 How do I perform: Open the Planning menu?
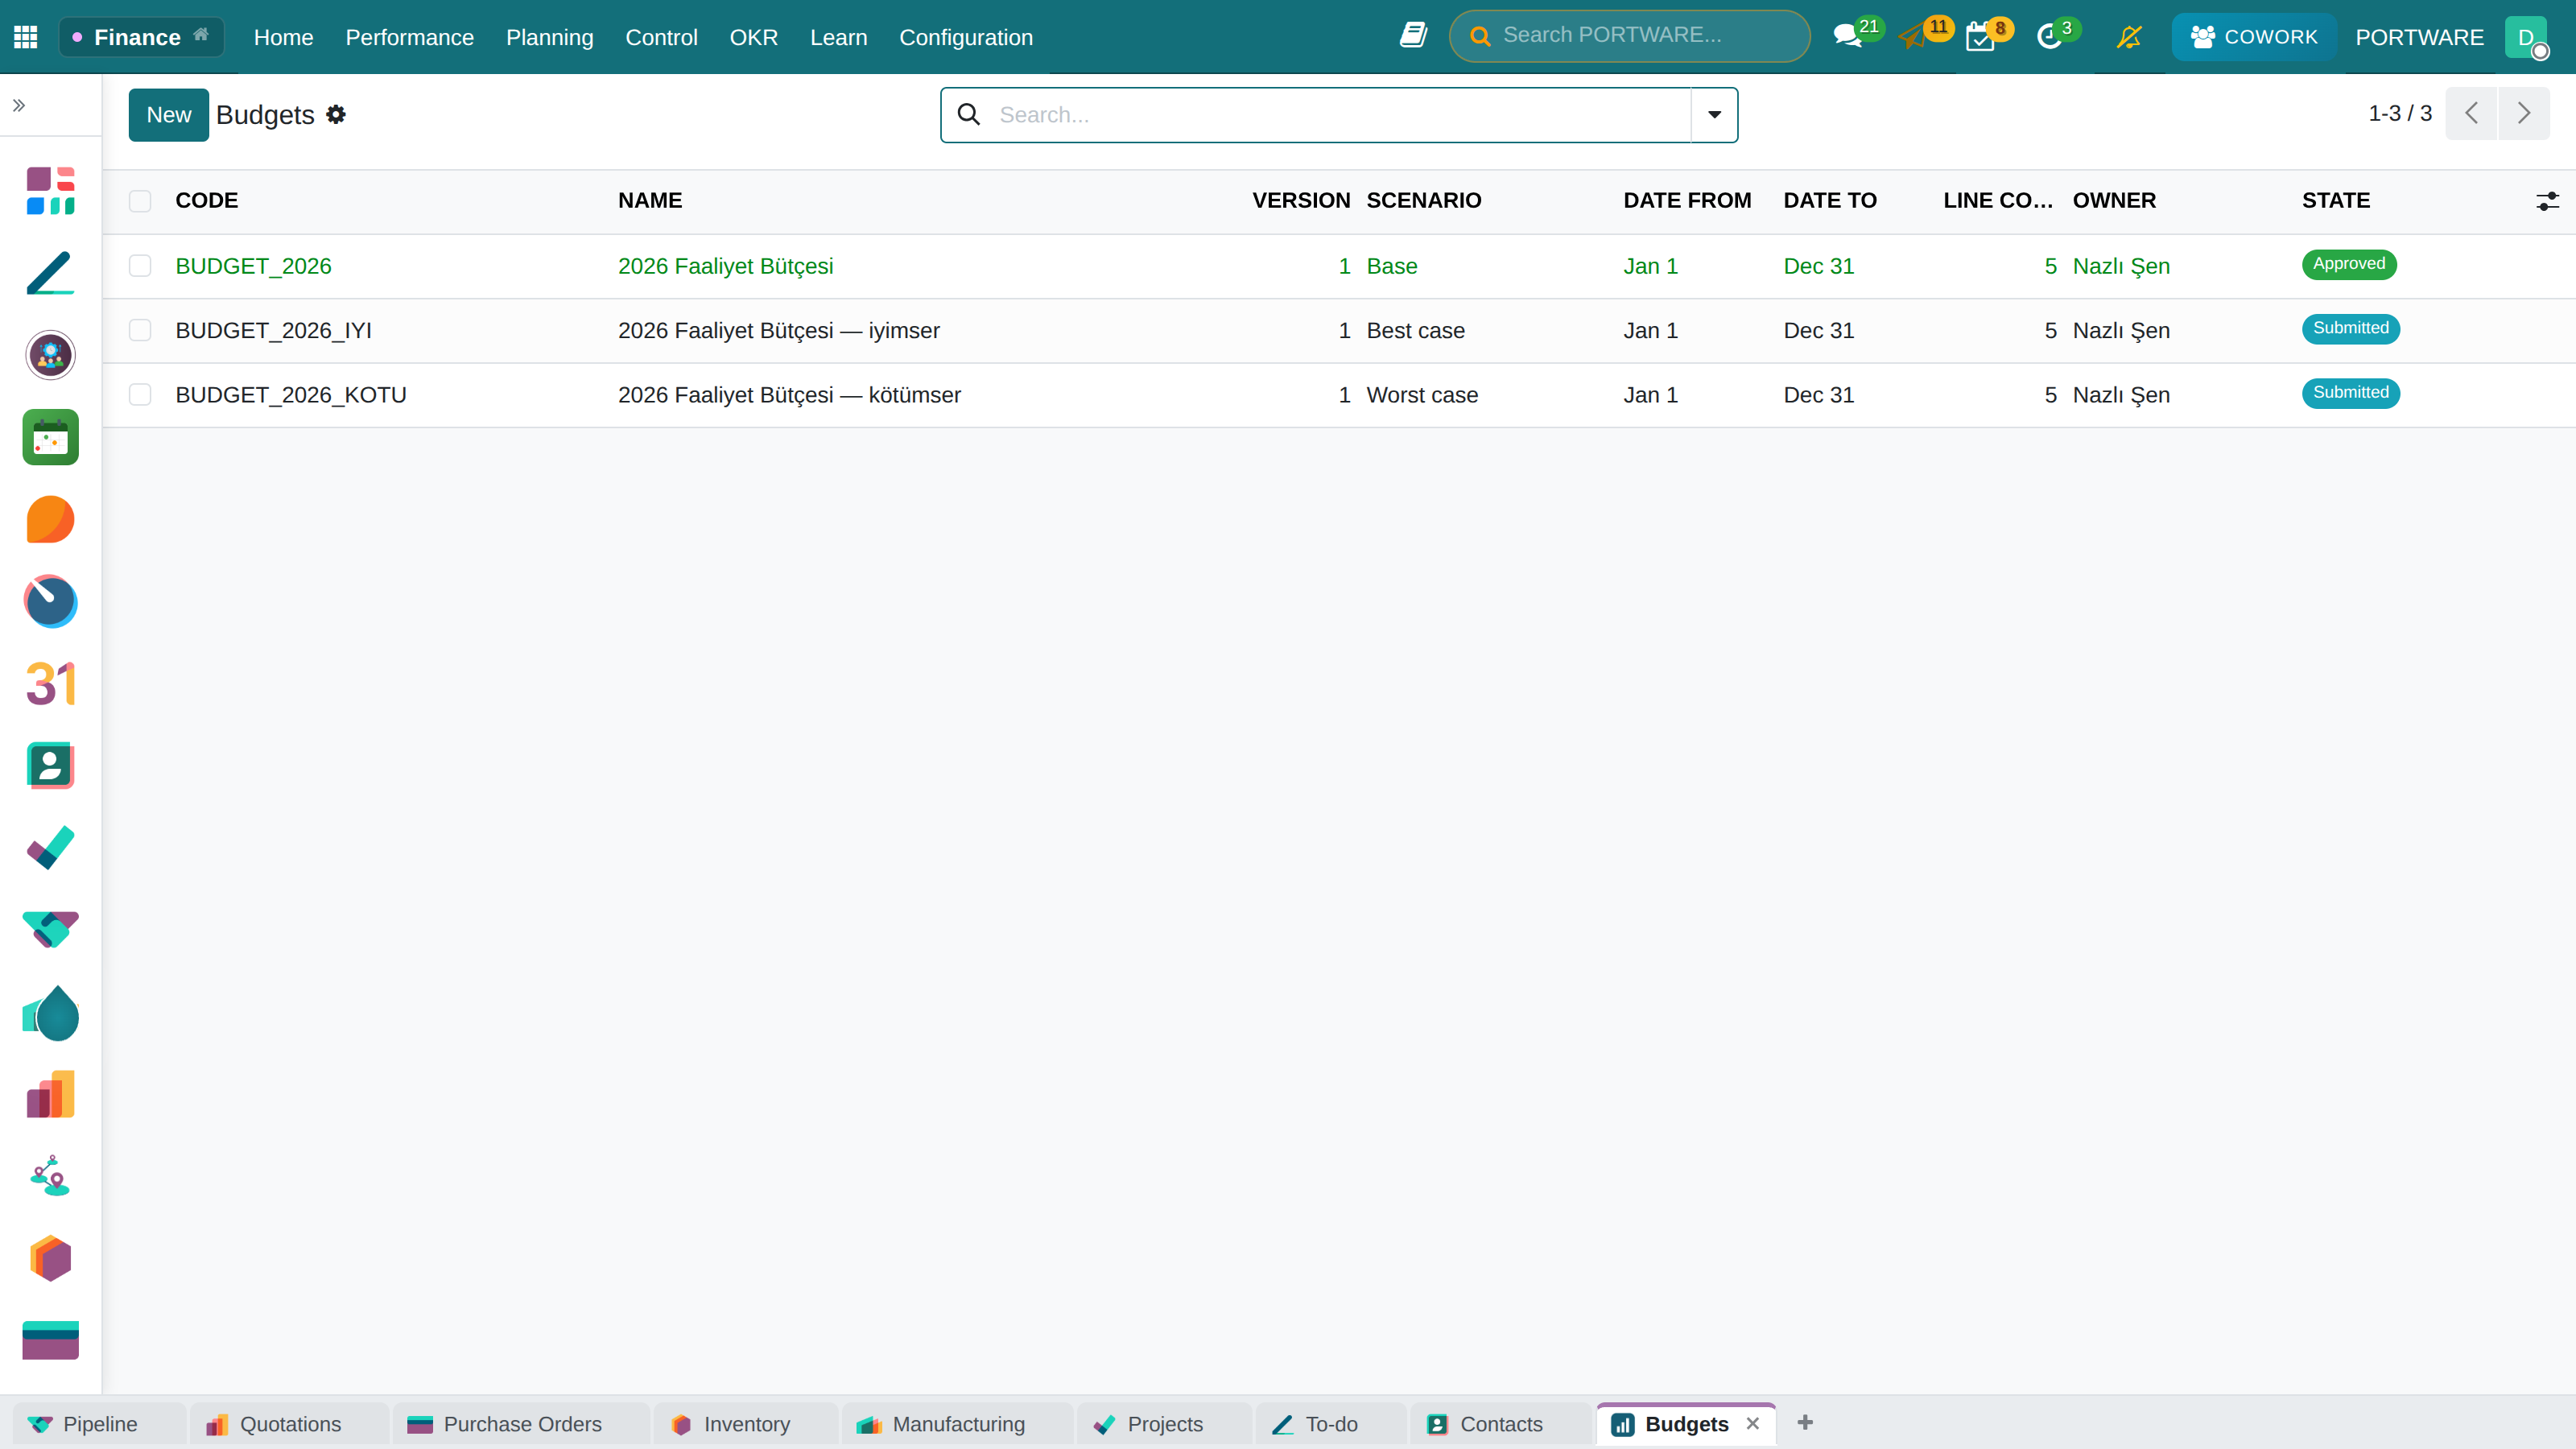[549, 37]
